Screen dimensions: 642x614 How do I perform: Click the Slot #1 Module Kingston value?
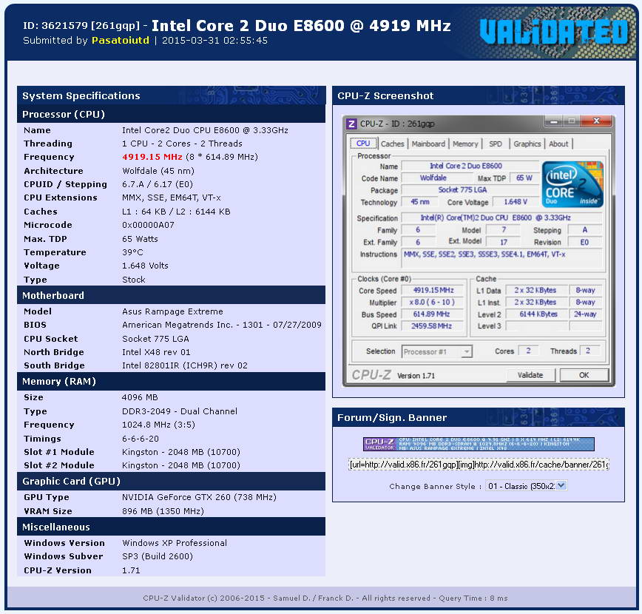(181, 452)
